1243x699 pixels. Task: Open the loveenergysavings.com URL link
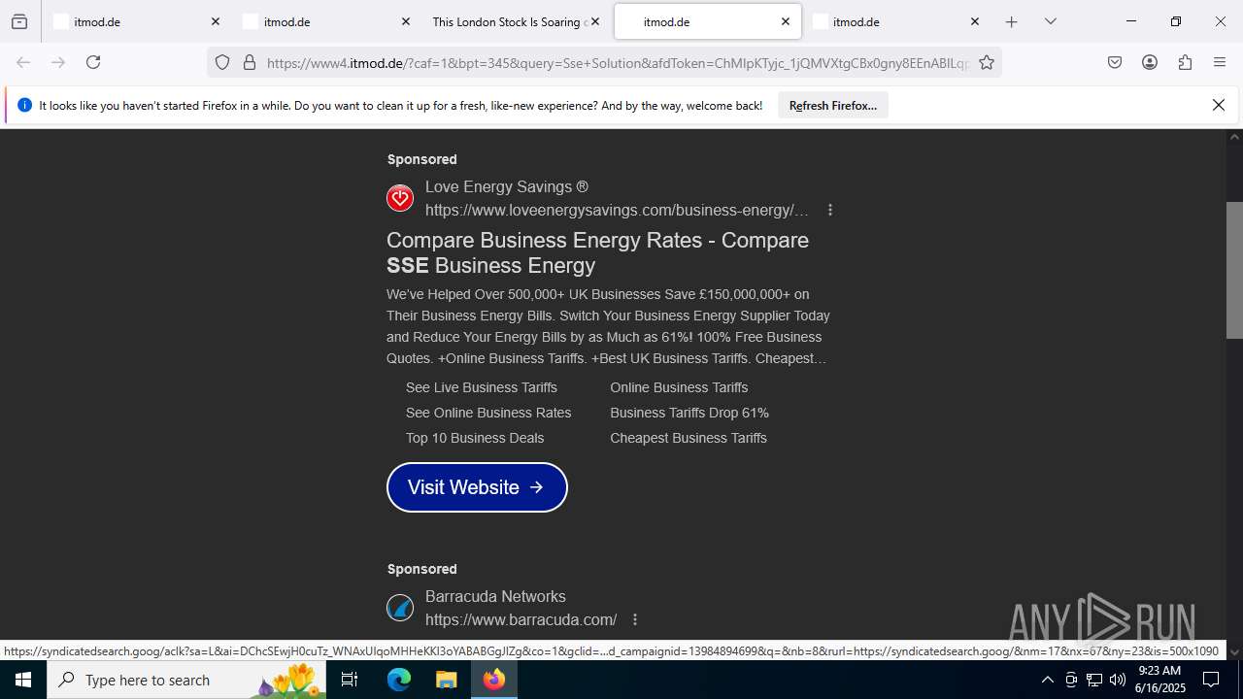[x=617, y=210]
